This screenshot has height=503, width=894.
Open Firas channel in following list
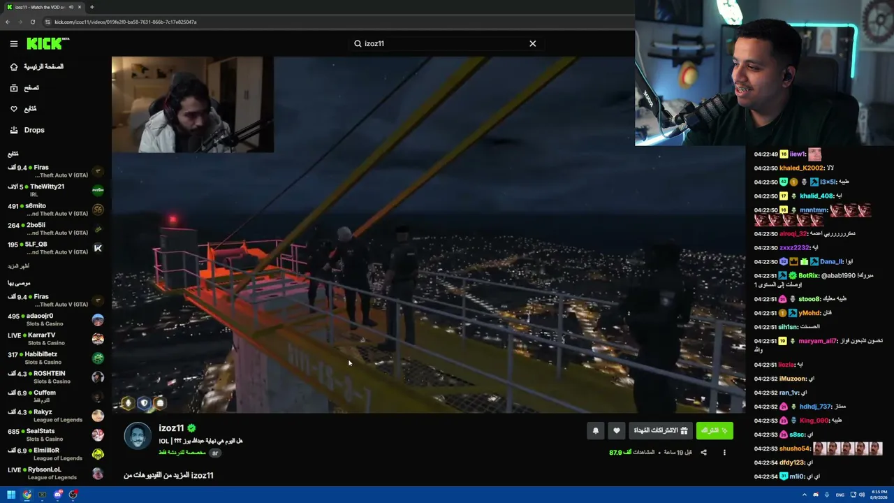click(56, 171)
